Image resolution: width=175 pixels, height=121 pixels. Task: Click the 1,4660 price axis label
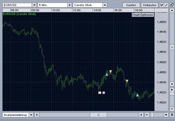[162, 22]
